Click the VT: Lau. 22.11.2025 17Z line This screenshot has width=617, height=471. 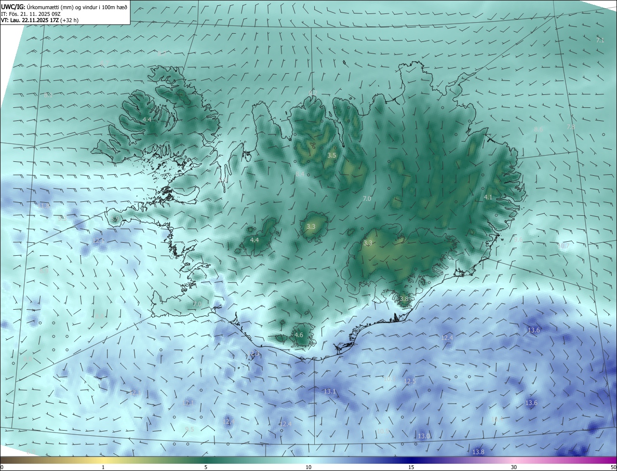click(40, 20)
